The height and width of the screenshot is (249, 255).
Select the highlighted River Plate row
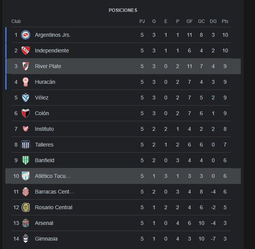click(x=123, y=66)
